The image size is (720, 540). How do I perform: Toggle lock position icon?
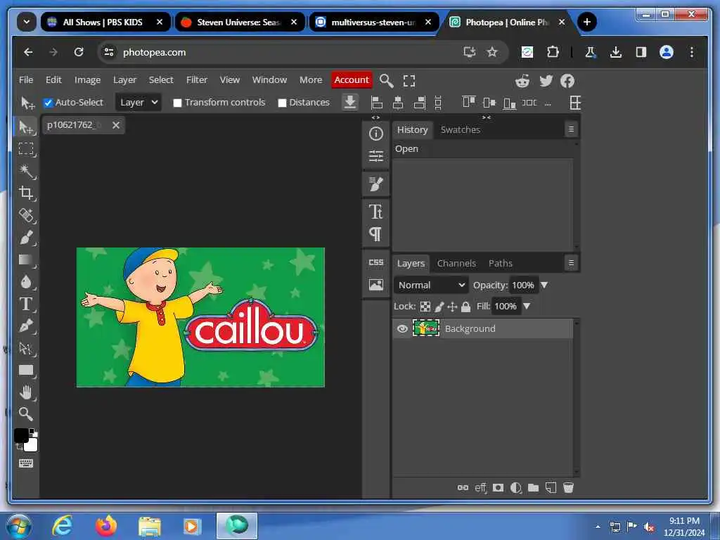tap(452, 307)
